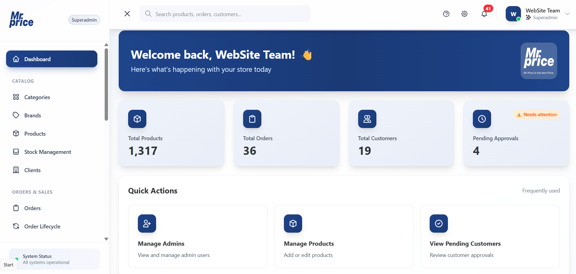Screen dimensions: 576x274
Task: Open the Total Customers stat card
Action: coord(401,134)
